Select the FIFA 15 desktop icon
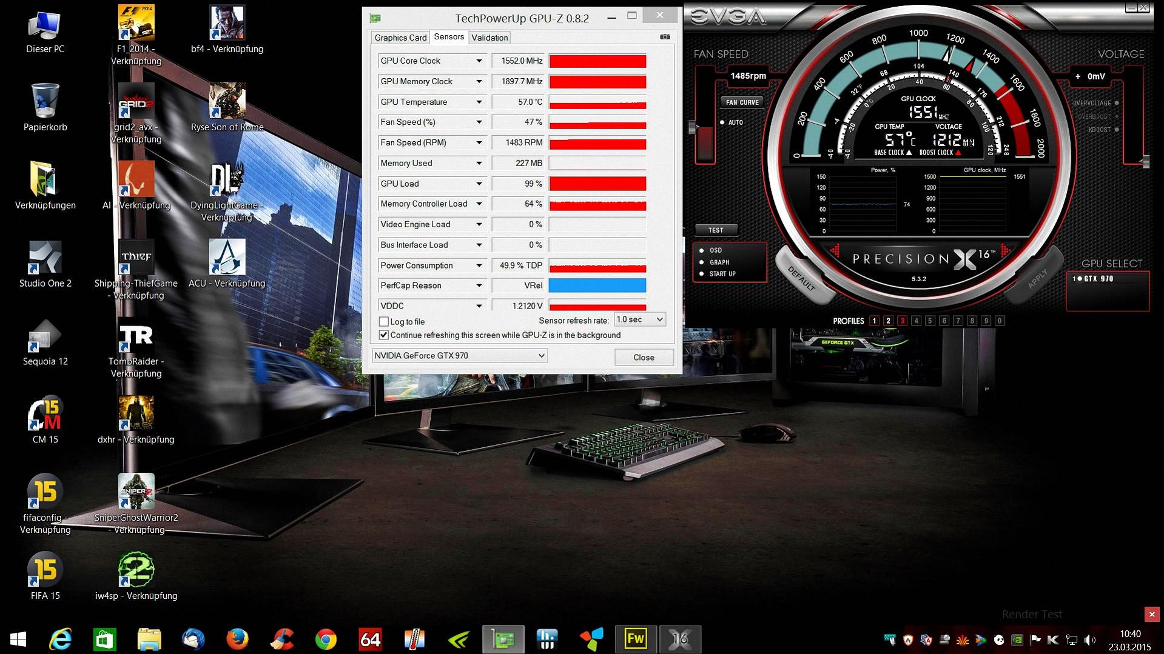Viewport: 1164px width, 654px height. tap(45, 570)
